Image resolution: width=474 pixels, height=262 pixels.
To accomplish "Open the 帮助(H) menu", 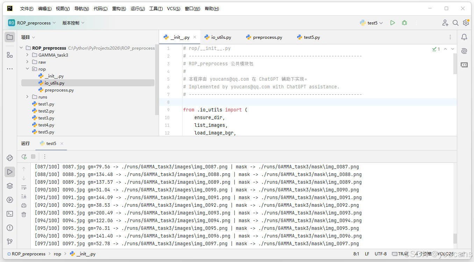I will pyautogui.click(x=212, y=8).
